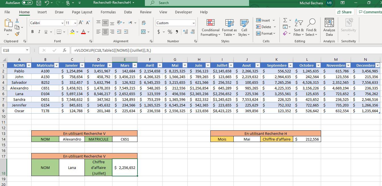Open Sort & Filter menu
This screenshot has width=382, height=186.
point(299,28)
